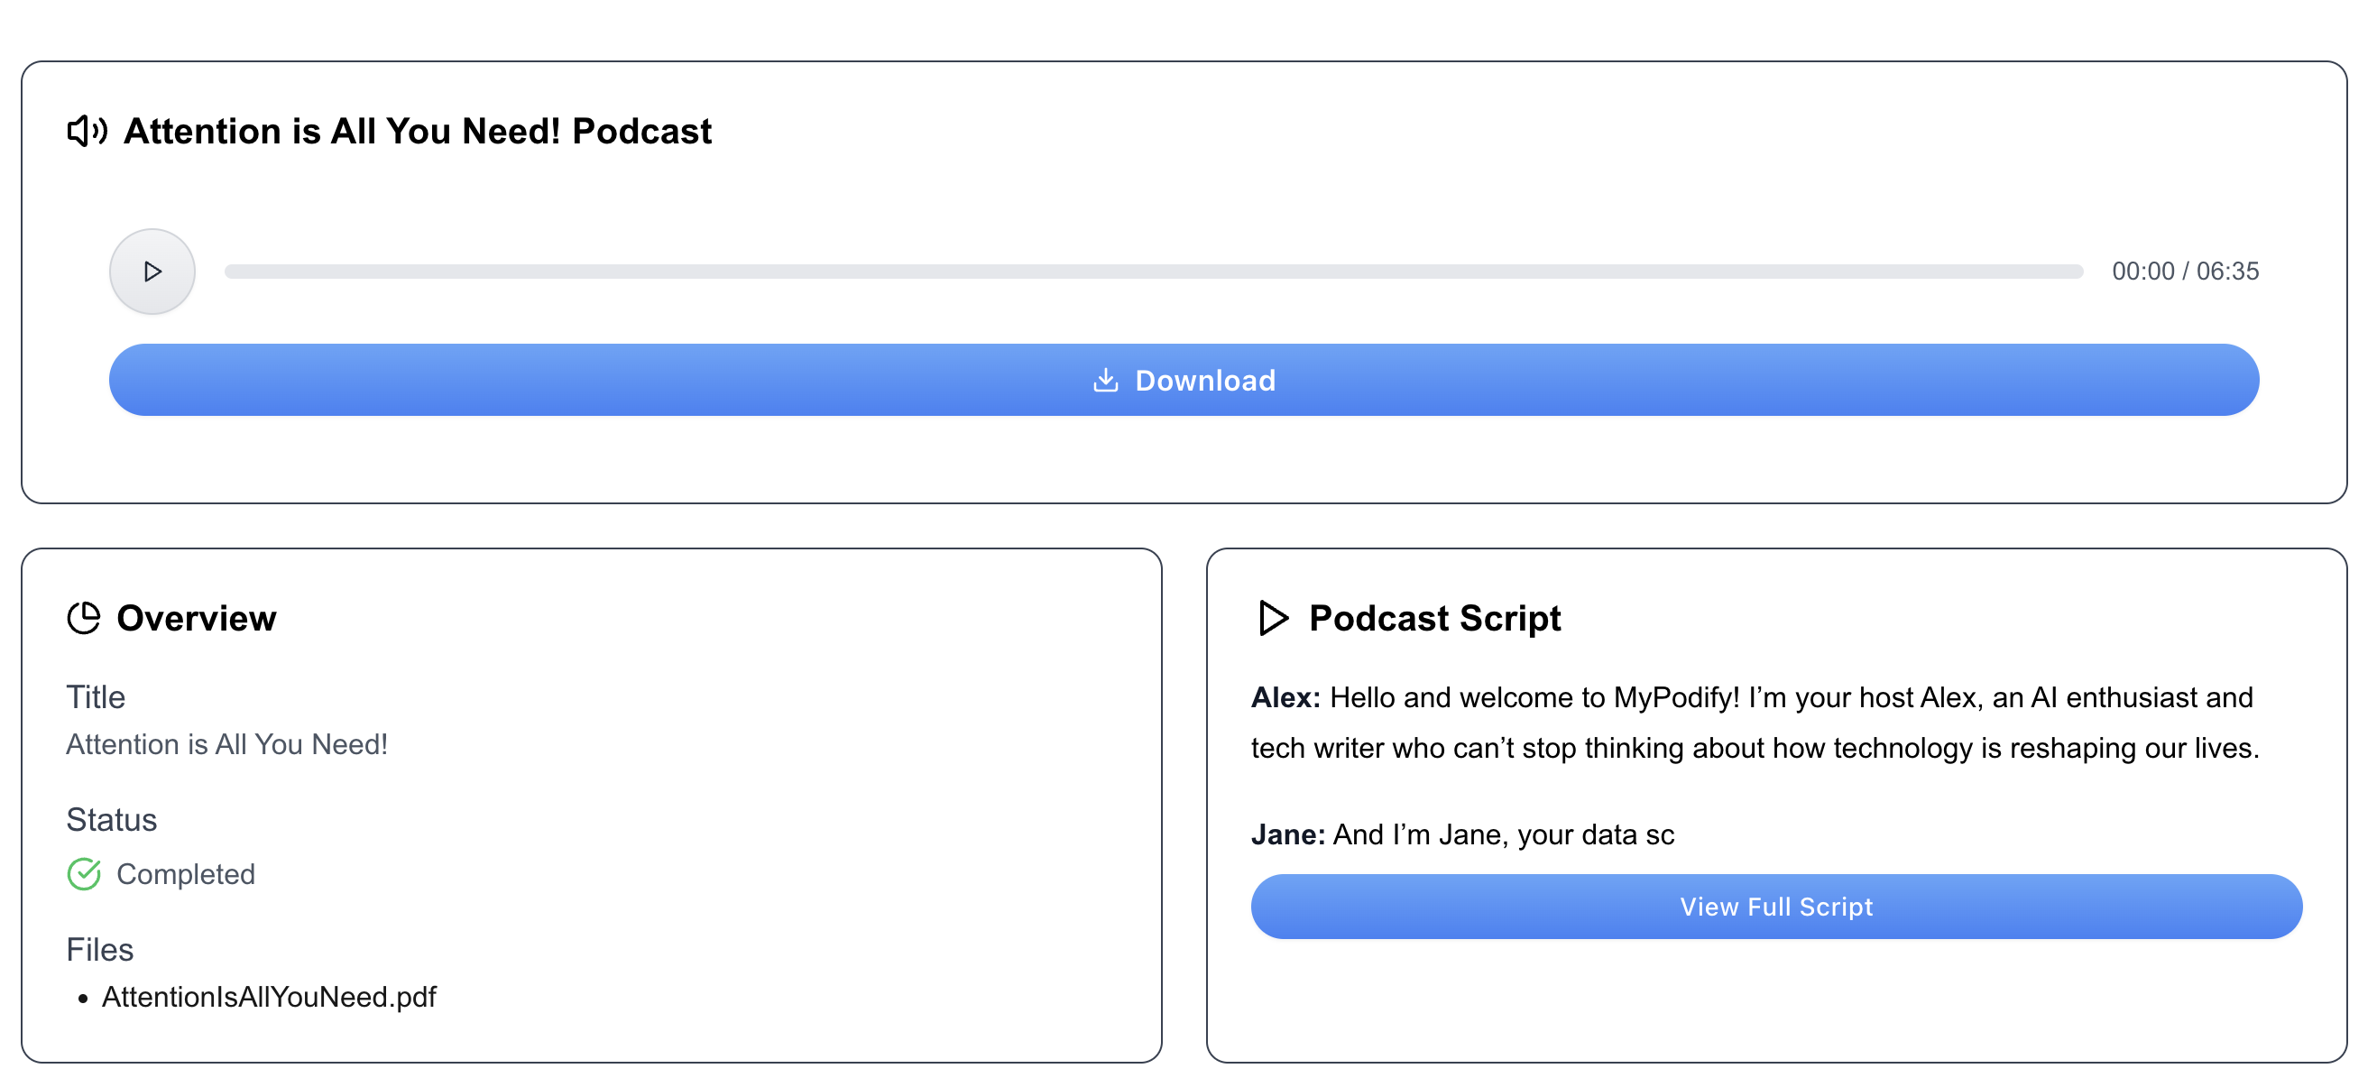Open the full podcast script

1776,907
